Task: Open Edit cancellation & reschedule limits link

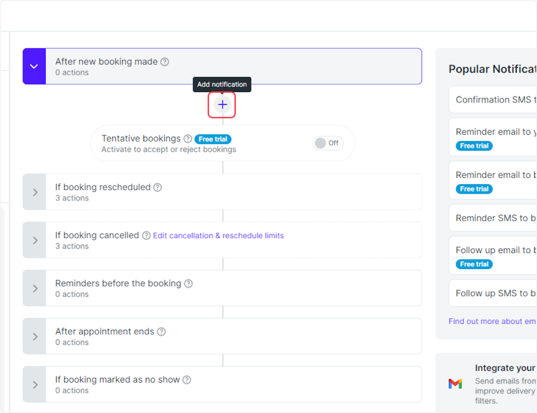Action: (218, 236)
